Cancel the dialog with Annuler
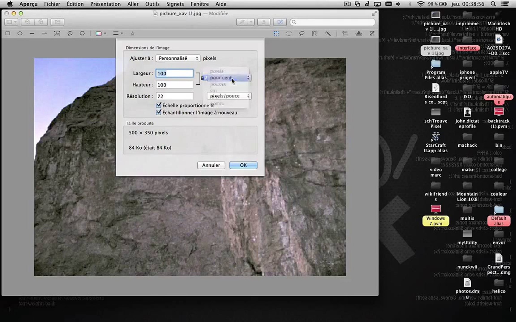Viewport: 516px width, 322px height. (211, 165)
